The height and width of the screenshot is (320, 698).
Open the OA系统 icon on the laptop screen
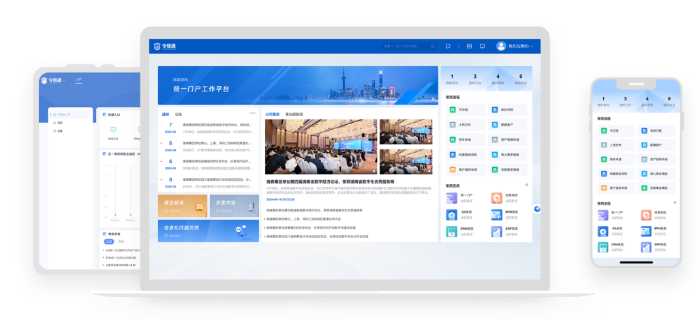pyautogui.click(x=452, y=214)
